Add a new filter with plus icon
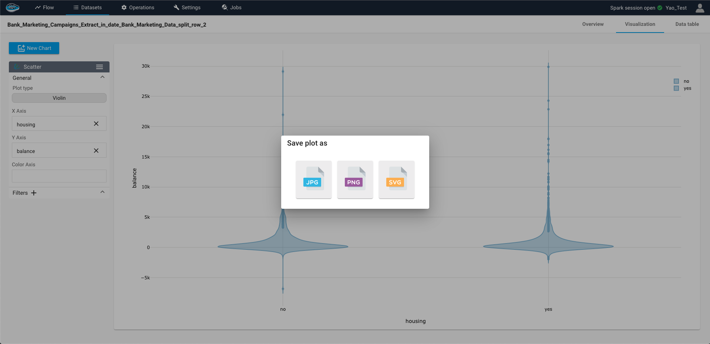The width and height of the screenshot is (710, 344). (34, 193)
